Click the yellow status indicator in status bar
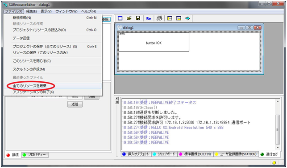 tap(274, 163)
